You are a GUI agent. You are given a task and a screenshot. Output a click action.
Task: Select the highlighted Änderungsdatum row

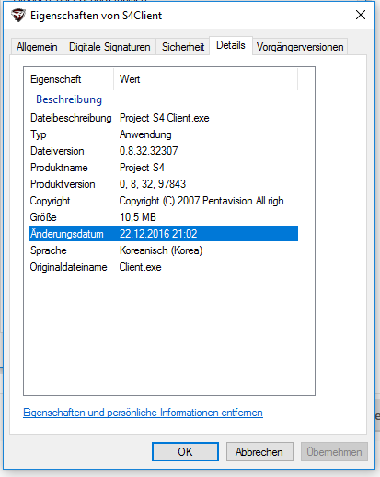(x=163, y=234)
